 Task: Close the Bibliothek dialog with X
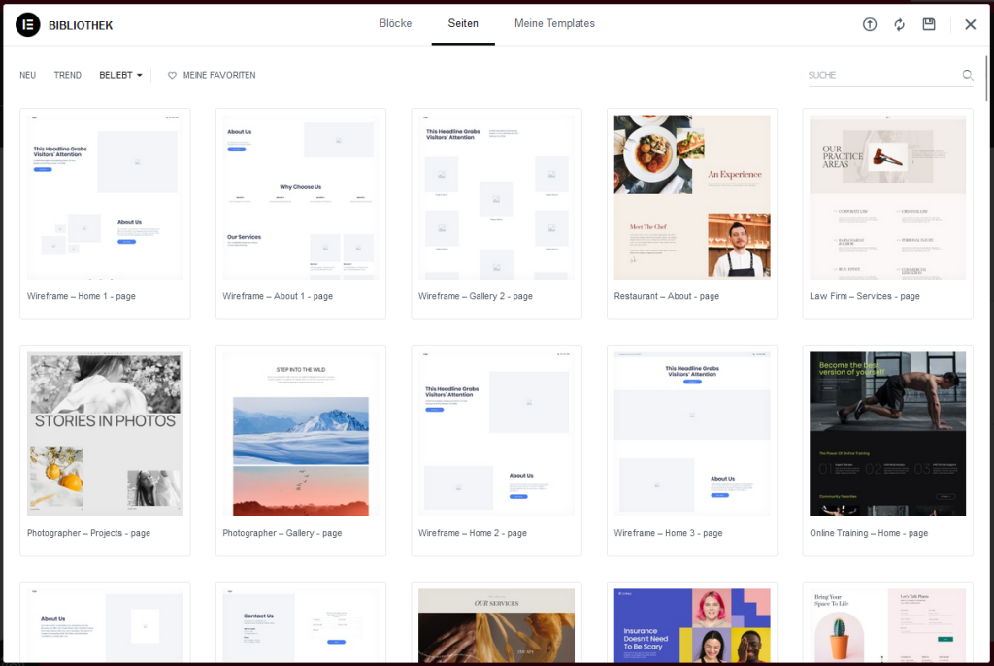point(970,24)
